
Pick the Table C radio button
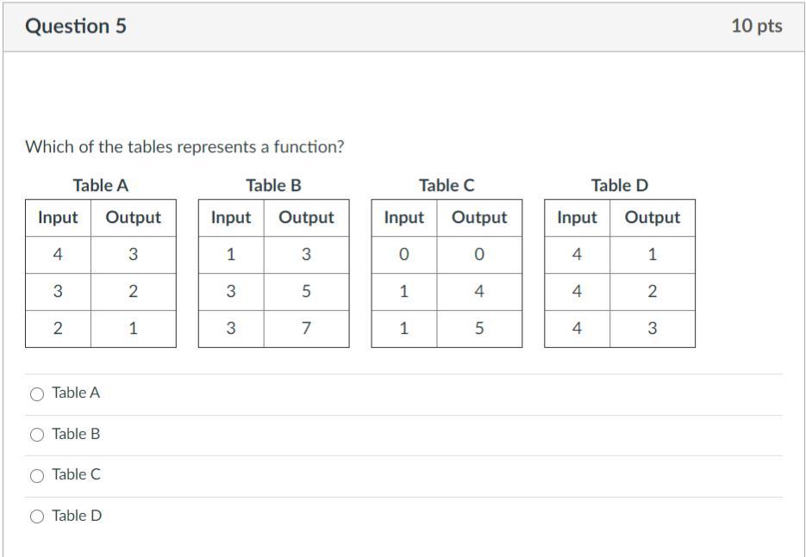37,475
